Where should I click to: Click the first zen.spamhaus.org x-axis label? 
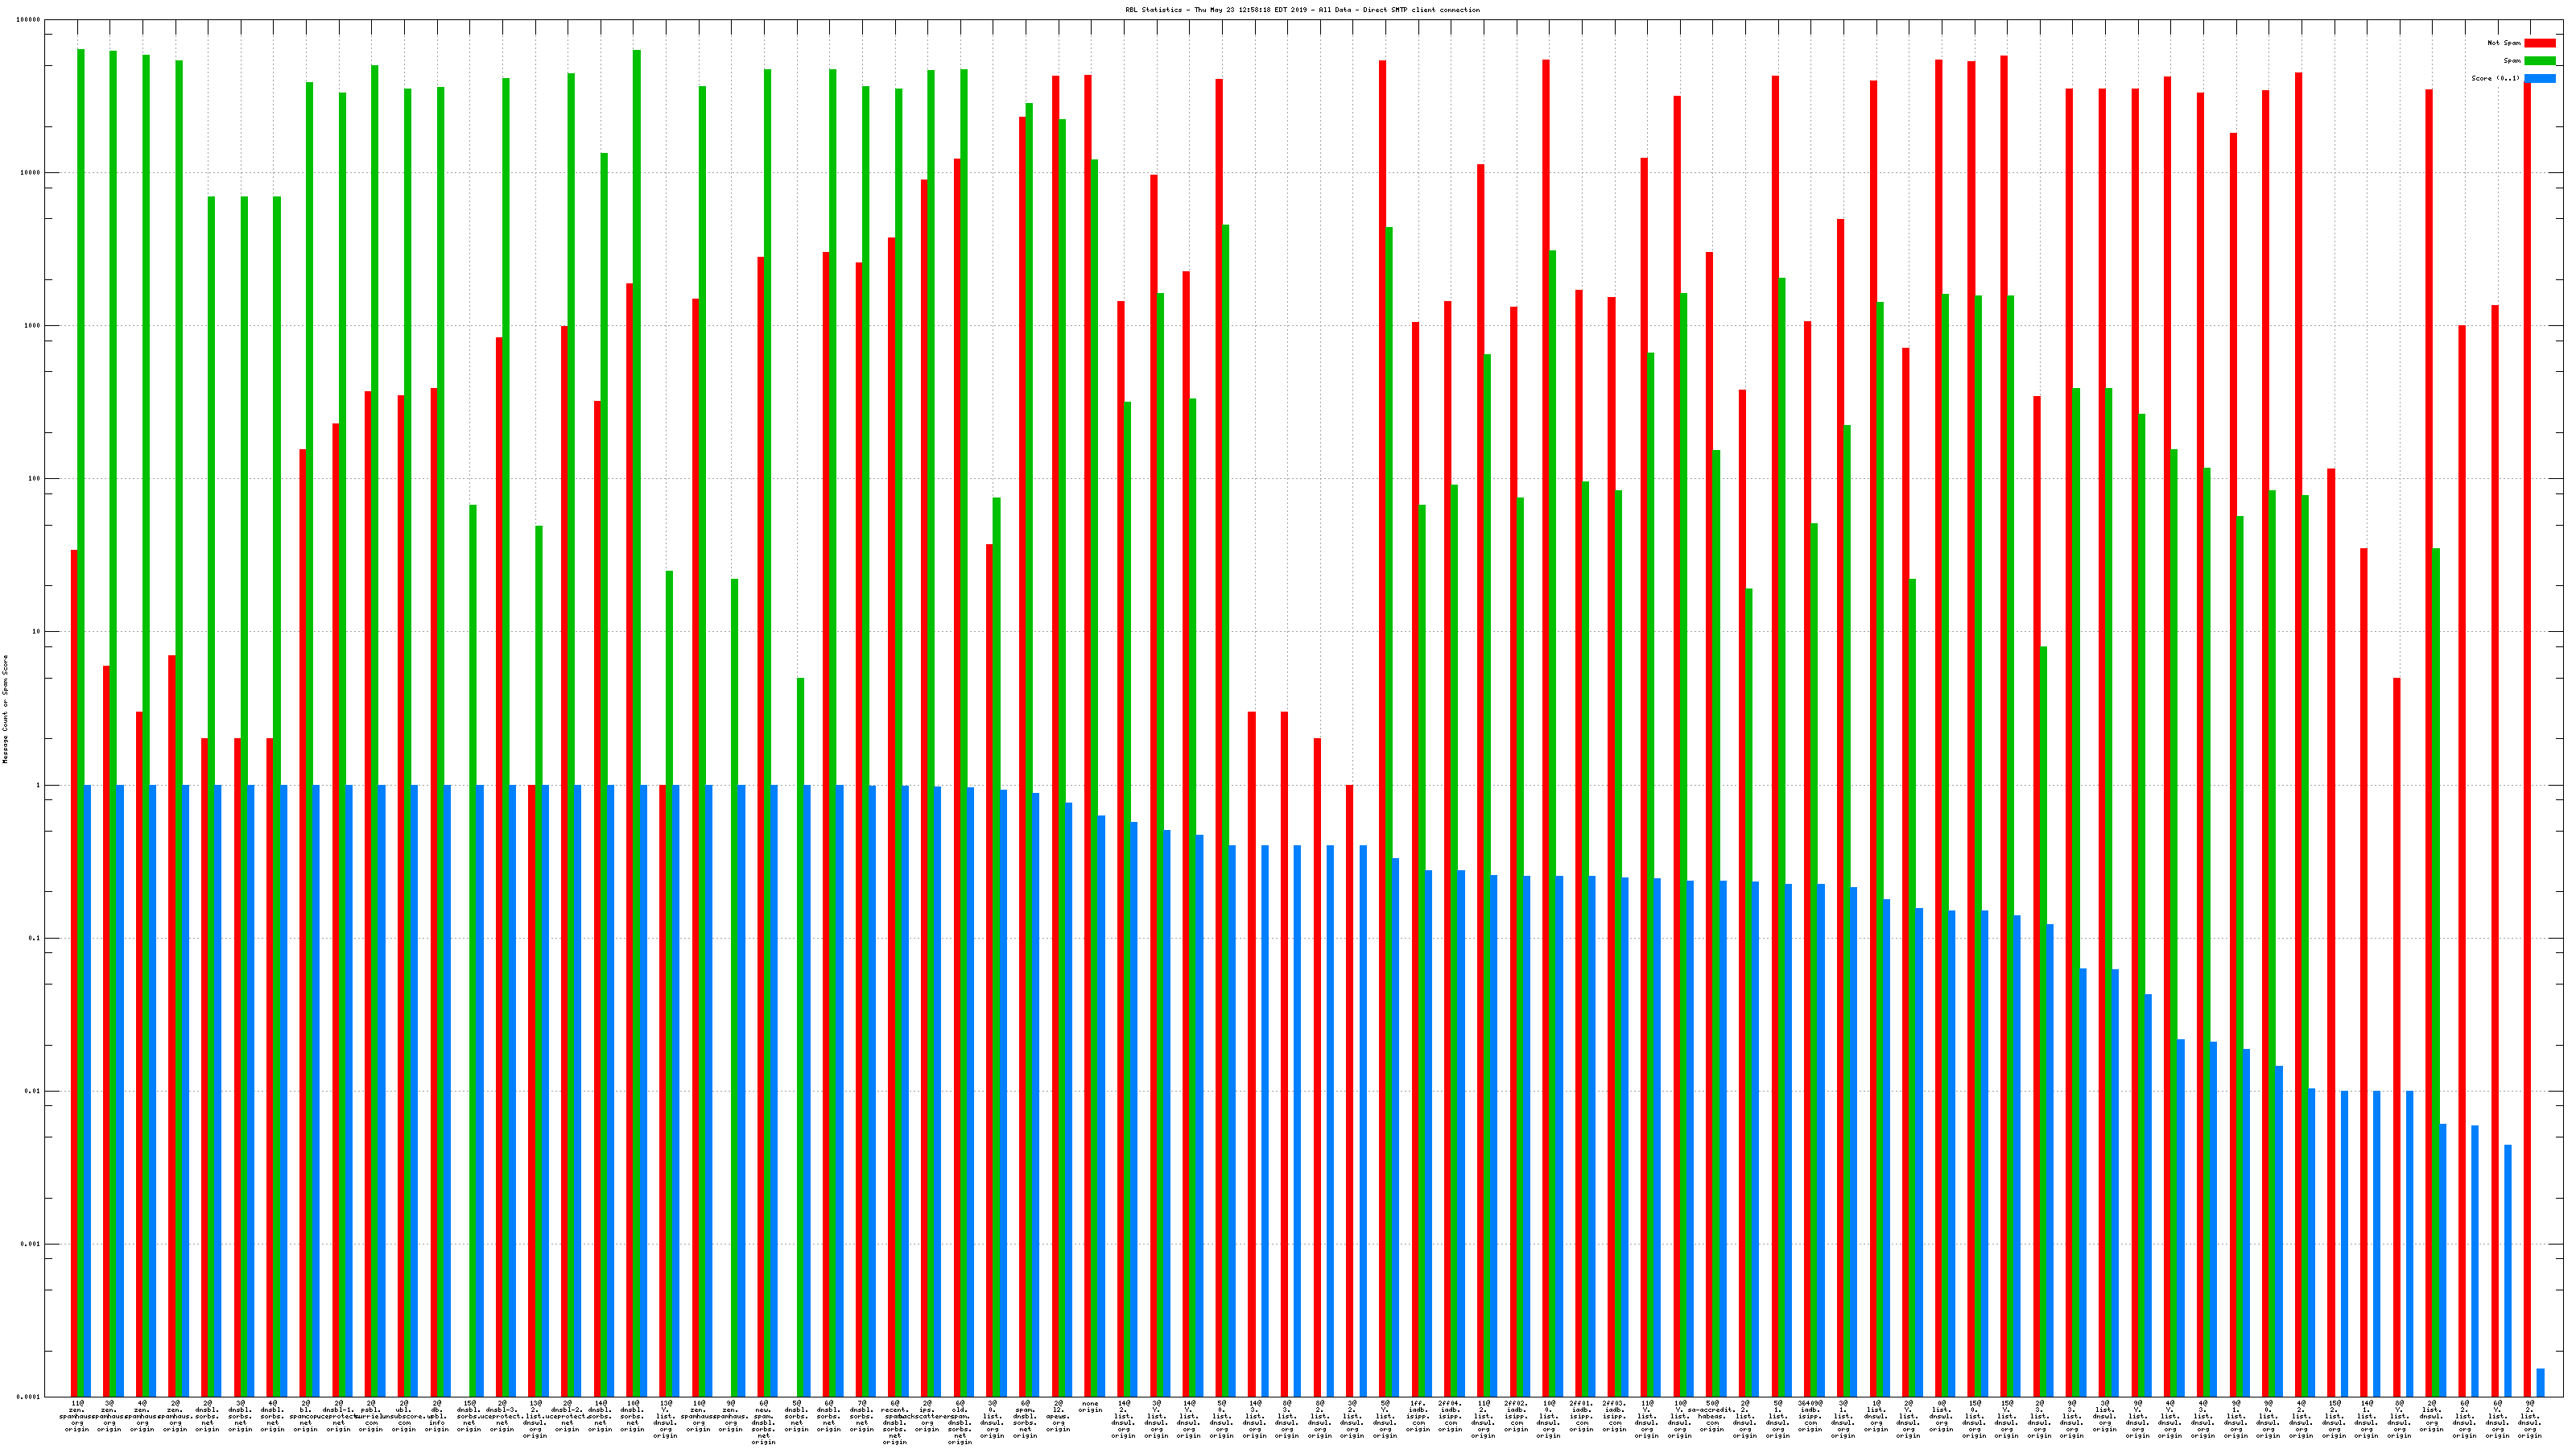point(77,1416)
